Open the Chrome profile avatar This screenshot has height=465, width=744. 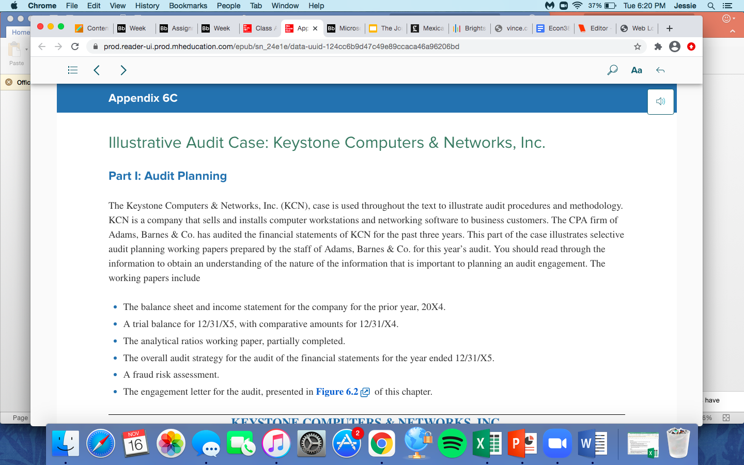[x=674, y=47]
